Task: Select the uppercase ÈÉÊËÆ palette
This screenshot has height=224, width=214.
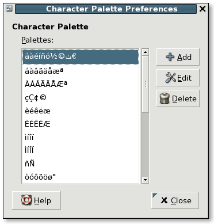Action: [81, 124]
